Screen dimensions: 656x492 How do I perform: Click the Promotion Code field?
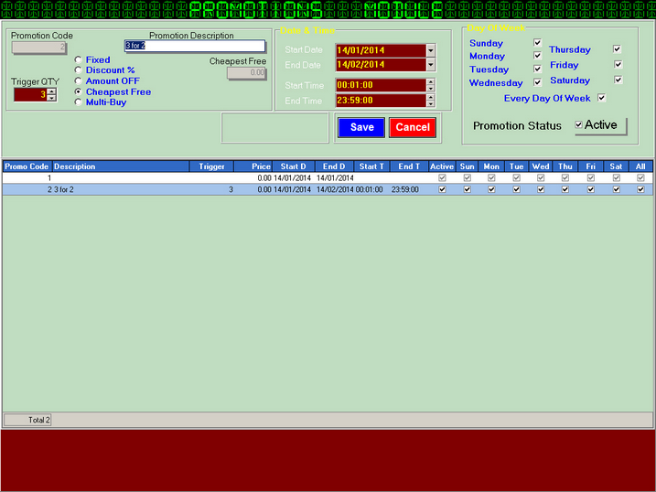(39, 48)
